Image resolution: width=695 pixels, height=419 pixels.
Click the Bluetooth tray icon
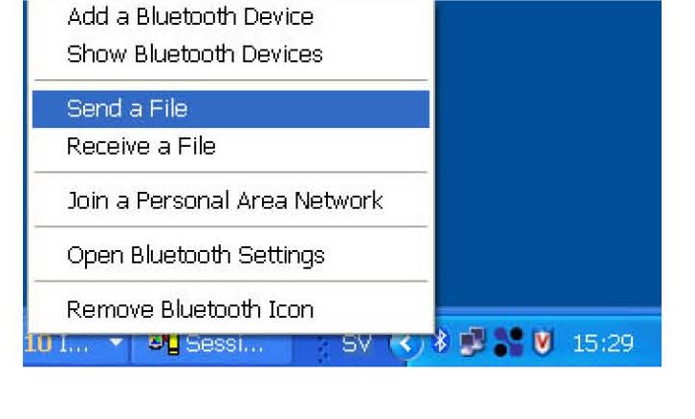(441, 342)
